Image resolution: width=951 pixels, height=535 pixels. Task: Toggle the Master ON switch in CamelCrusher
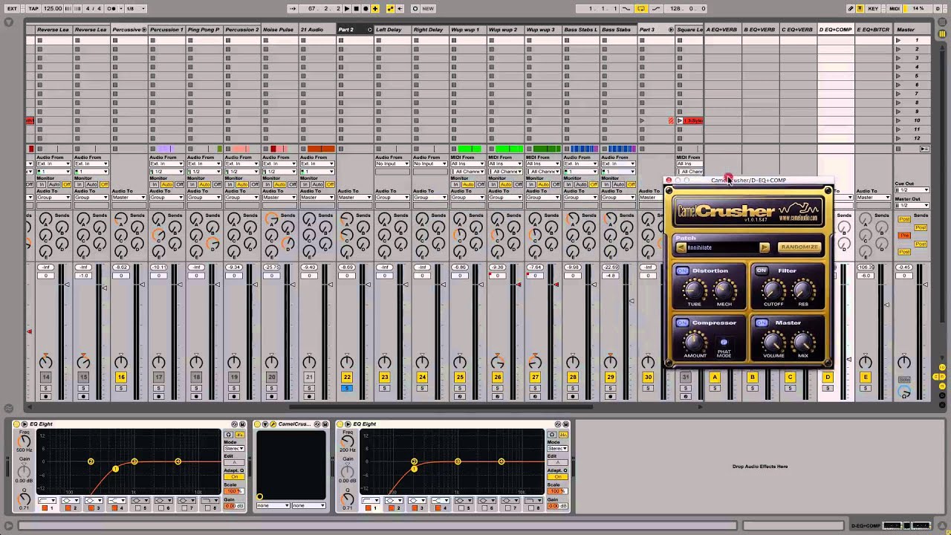pyautogui.click(x=761, y=322)
